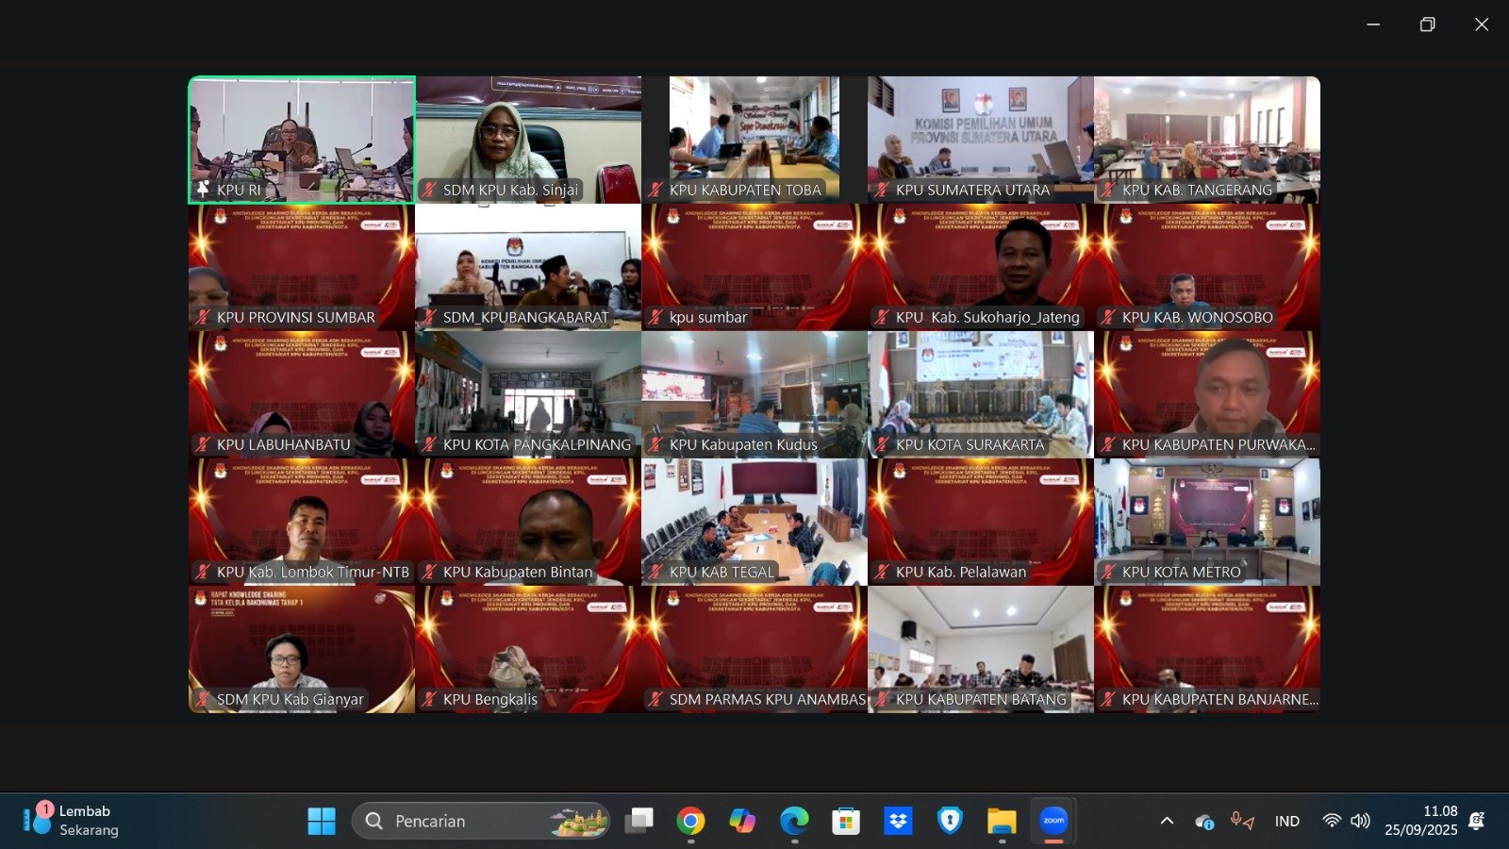Open Microsoft Store from the taskbar
This screenshot has height=849, width=1509.
pyautogui.click(x=846, y=822)
